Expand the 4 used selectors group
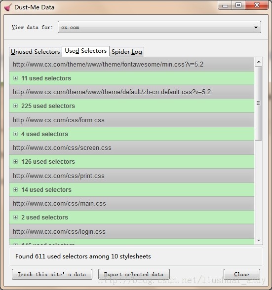Screen dimensions: 272x290 click(x=16, y=134)
